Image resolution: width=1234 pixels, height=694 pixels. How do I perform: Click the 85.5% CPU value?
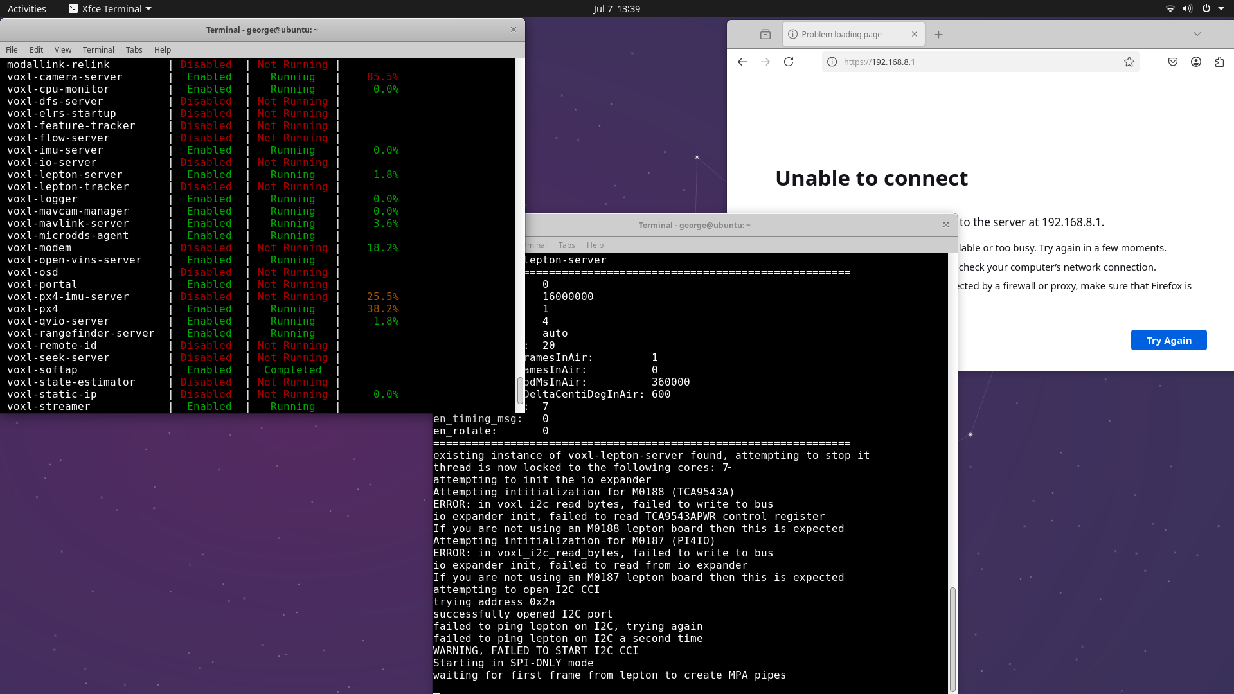pyautogui.click(x=382, y=76)
